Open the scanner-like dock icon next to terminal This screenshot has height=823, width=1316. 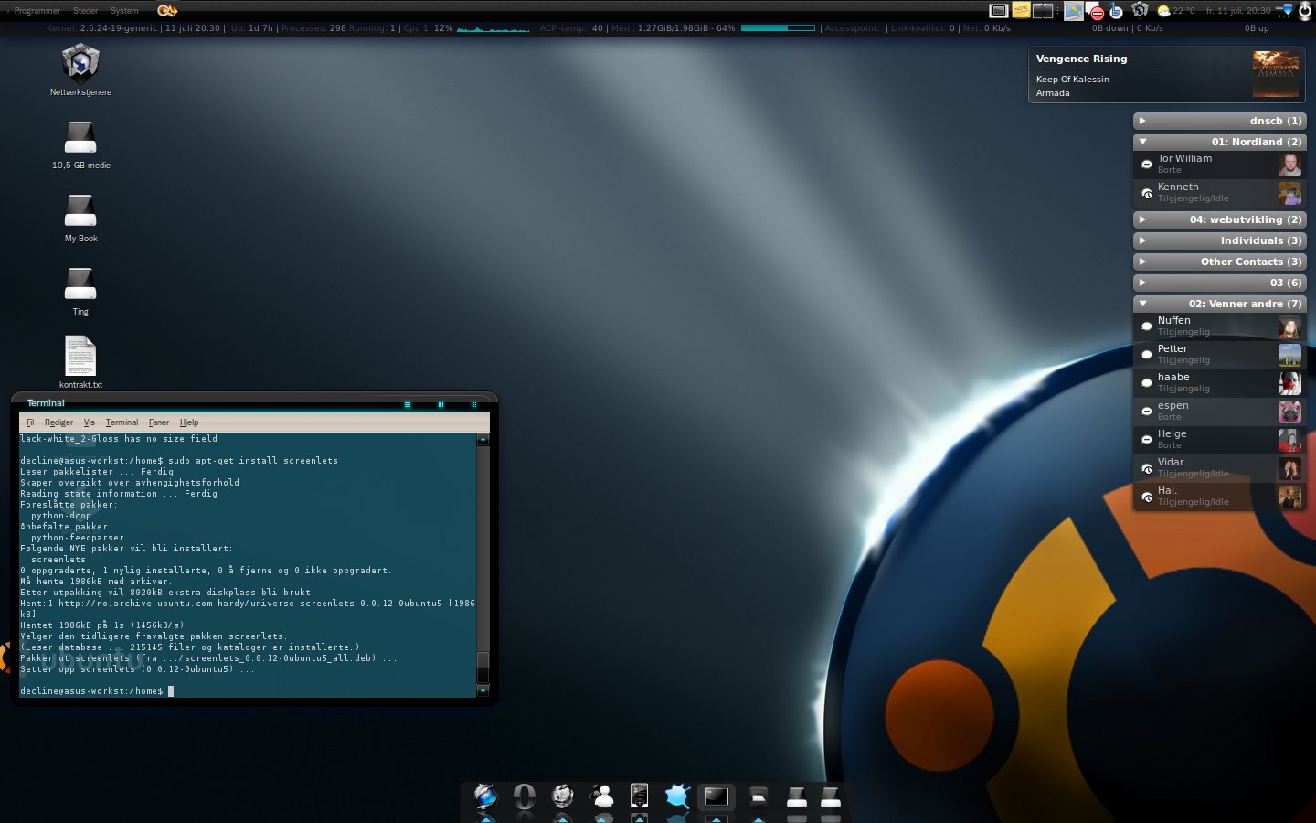[x=759, y=797]
